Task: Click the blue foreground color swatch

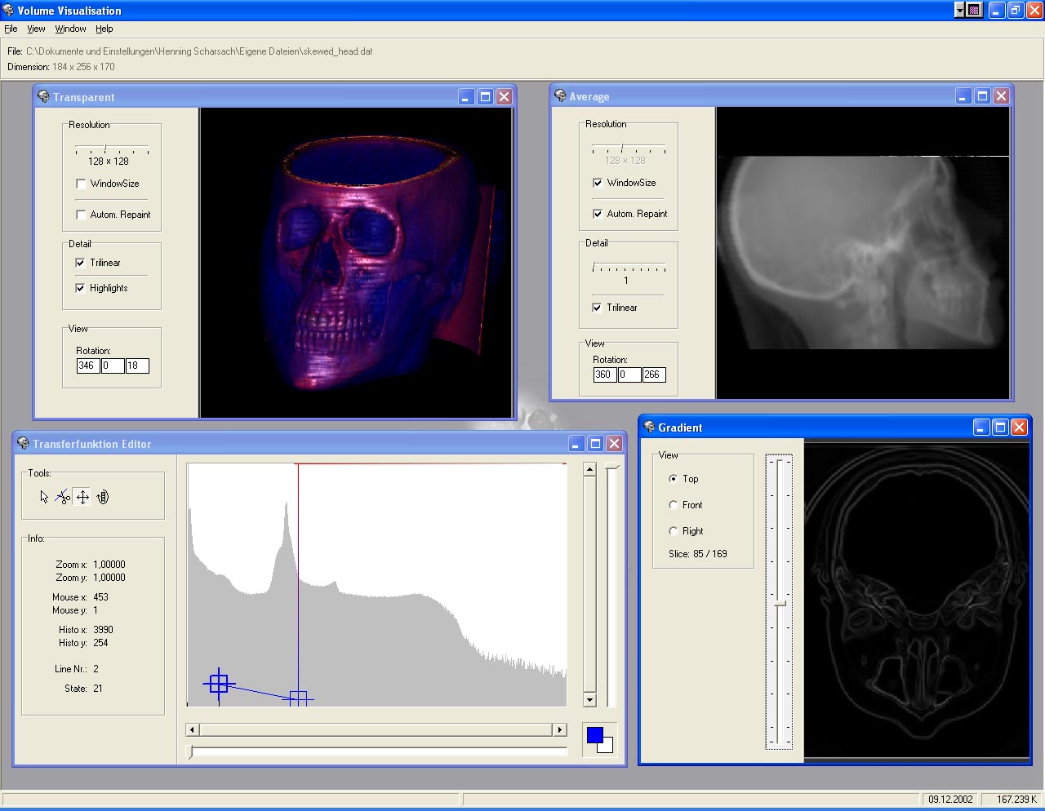Action: (594, 734)
